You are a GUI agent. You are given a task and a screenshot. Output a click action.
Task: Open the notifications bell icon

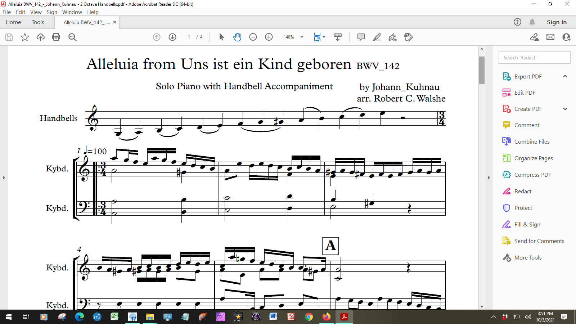[532, 22]
